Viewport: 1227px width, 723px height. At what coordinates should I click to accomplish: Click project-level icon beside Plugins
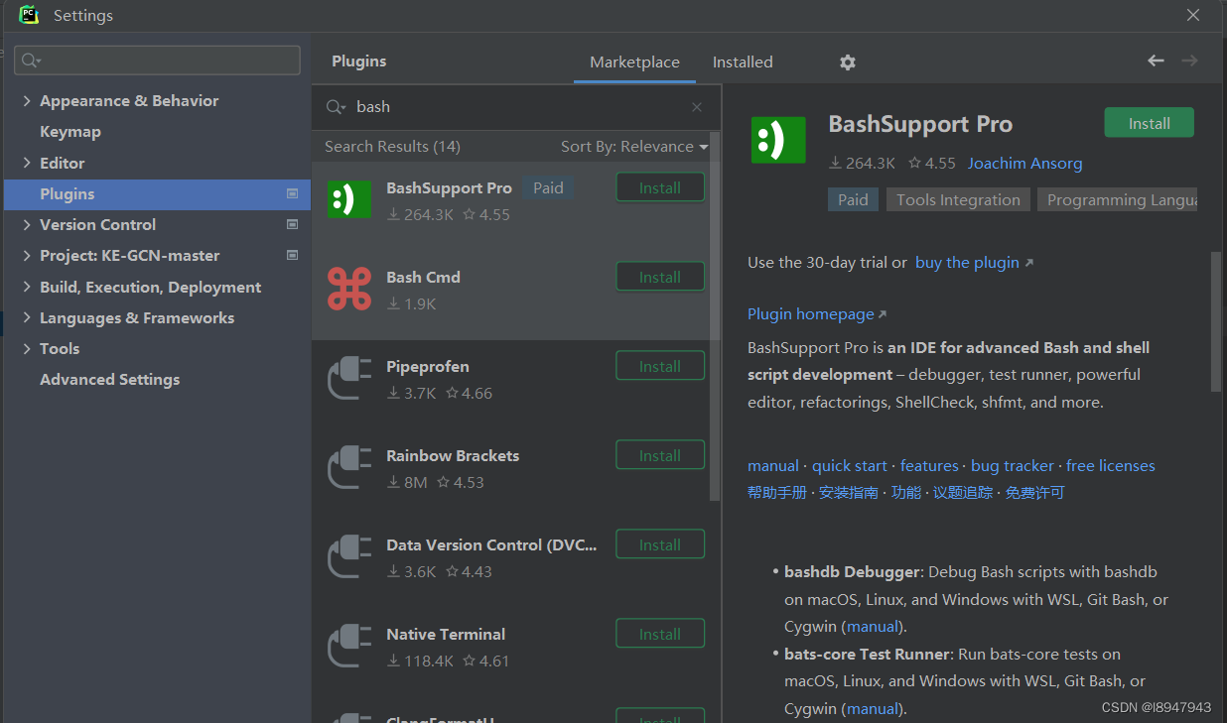(292, 193)
